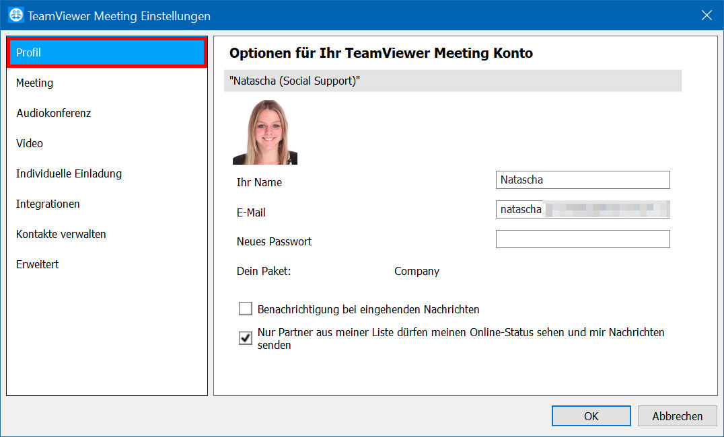Go to Integrationen settings

click(x=107, y=204)
